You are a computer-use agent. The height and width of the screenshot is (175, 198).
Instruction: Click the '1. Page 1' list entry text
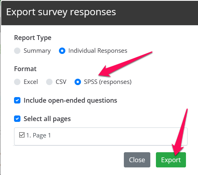pos(38,135)
